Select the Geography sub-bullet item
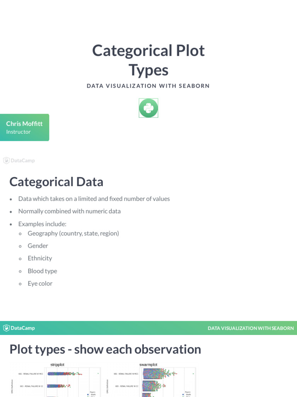 click(73, 233)
